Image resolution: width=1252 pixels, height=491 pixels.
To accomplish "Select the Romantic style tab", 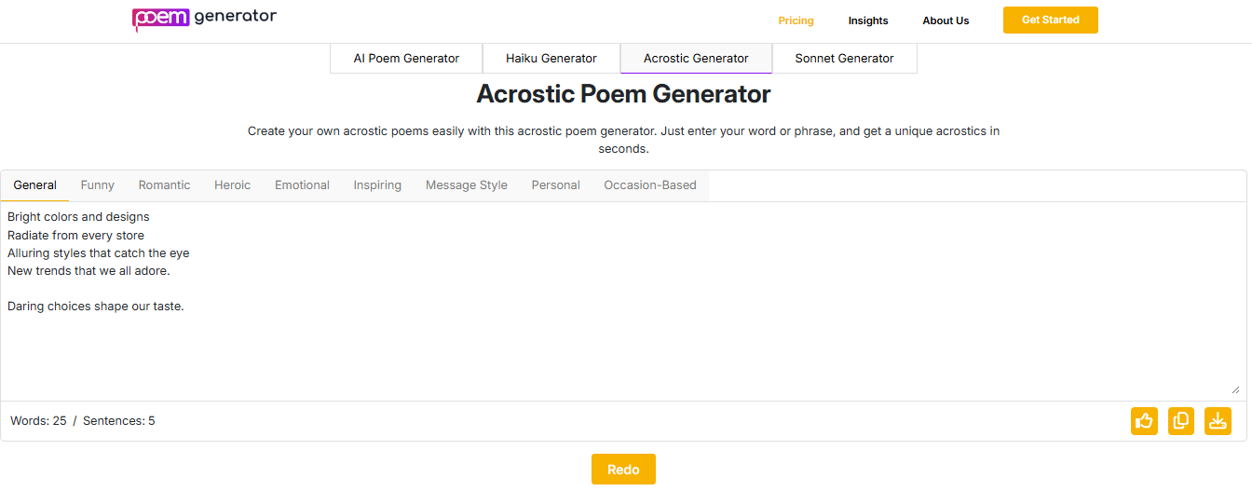I will tap(165, 185).
